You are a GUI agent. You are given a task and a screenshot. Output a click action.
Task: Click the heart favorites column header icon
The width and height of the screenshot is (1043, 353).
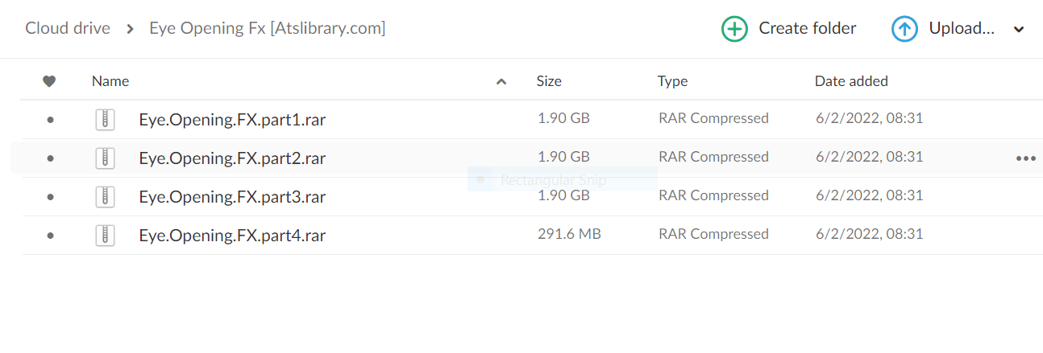click(x=49, y=80)
